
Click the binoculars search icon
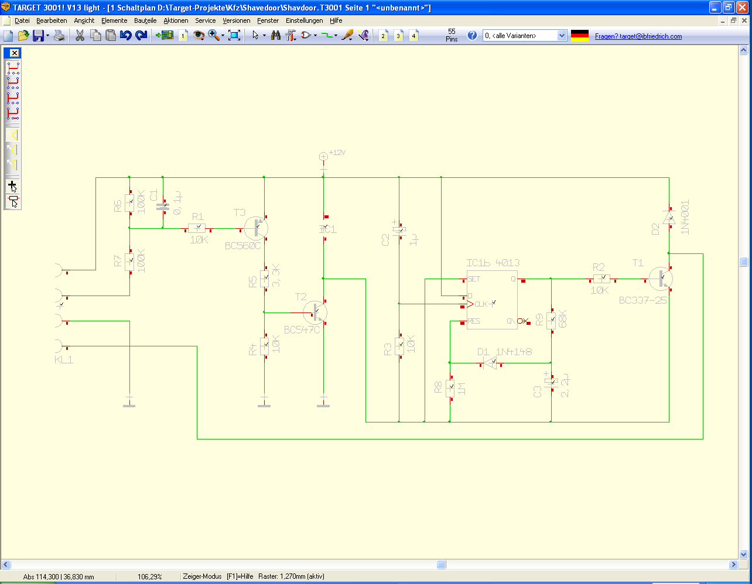click(276, 36)
